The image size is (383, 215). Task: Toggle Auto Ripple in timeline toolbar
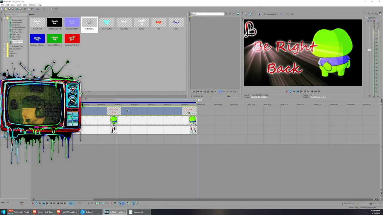coord(127,203)
